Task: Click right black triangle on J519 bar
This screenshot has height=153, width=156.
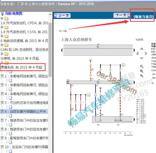Action: click(134, 50)
